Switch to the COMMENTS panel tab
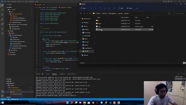The width and height of the screenshot is (186, 105). click(62, 74)
